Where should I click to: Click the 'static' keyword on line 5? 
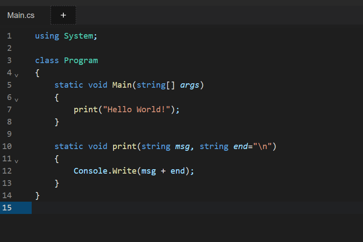(69, 85)
